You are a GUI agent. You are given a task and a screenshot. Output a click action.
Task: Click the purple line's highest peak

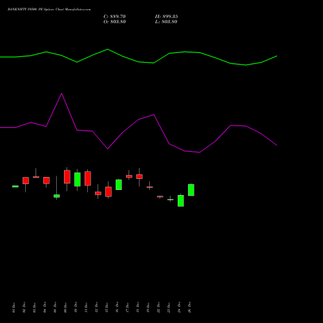point(62,94)
